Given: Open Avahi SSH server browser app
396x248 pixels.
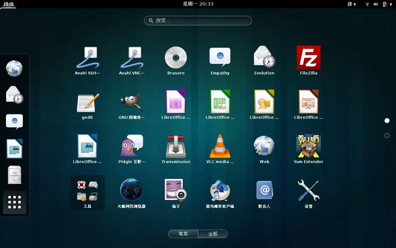Looking at the screenshot, I should click(87, 61).
